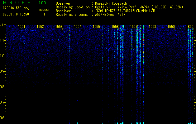This screenshot has width=196, height=124.
Task: Click the red meteor echo dot near 0.7 kHz
Action: click(x=77, y=101)
